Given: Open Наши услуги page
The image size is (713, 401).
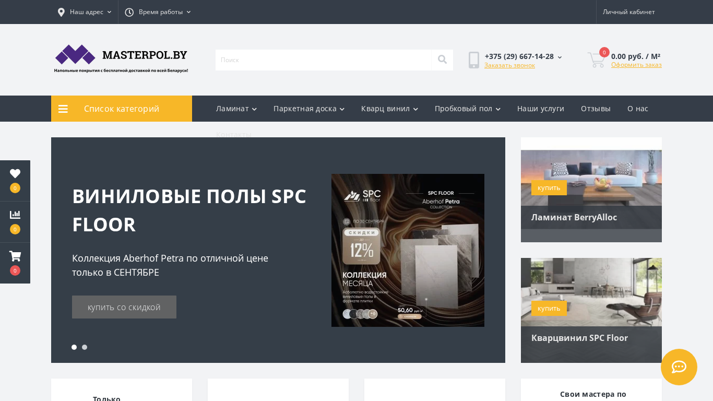Looking at the screenshot, I should [541, 109].
